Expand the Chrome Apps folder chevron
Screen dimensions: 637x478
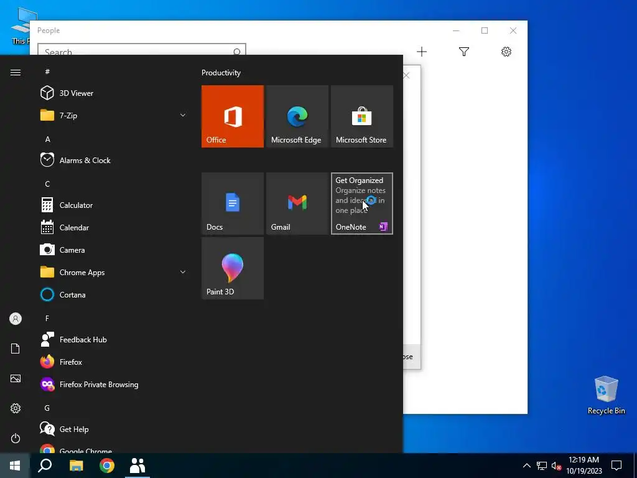(183, 272)
